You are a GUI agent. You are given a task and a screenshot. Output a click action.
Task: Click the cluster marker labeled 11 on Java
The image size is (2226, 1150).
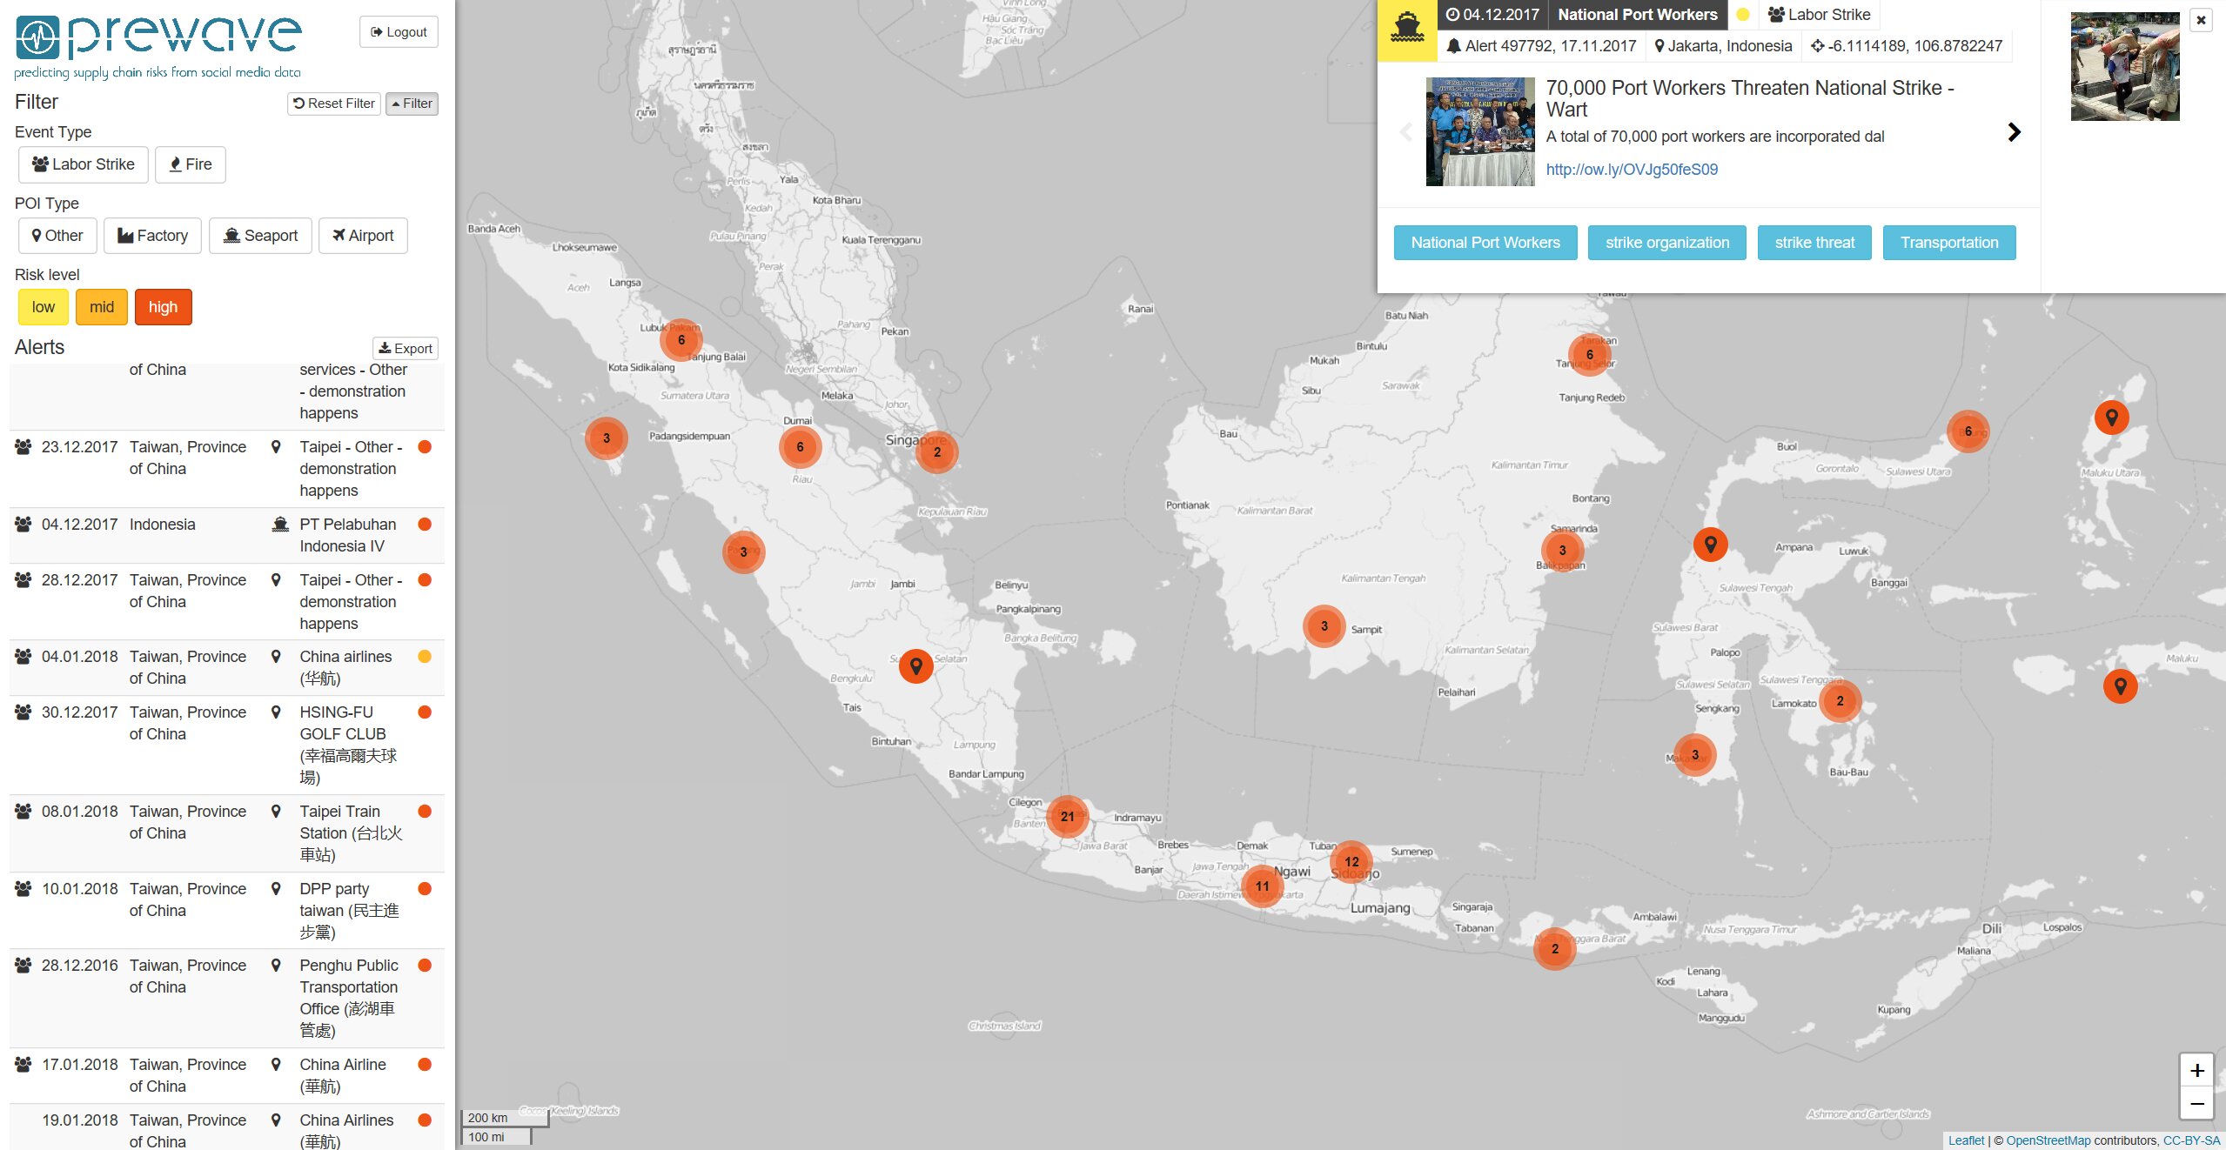pyautogui.click(x=1262, y=886)
